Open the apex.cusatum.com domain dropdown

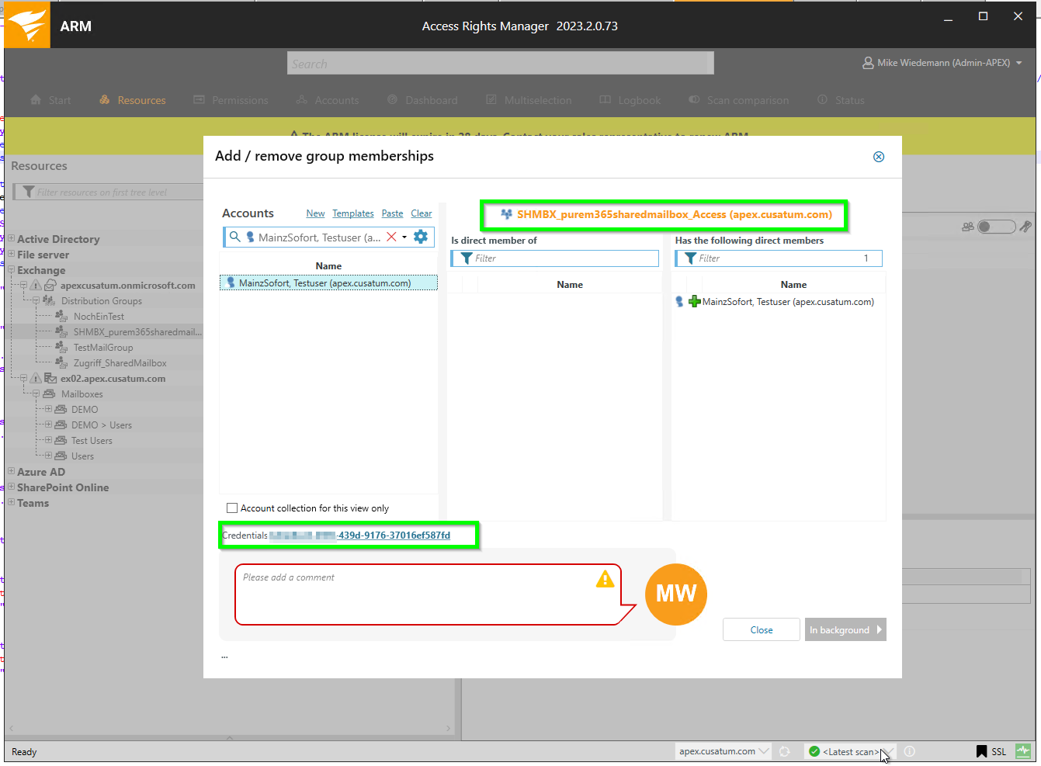[723, 751]
